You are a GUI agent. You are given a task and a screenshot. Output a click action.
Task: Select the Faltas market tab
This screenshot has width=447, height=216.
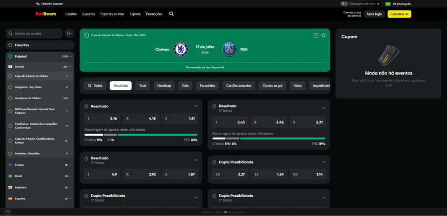[x=298, y=86]
